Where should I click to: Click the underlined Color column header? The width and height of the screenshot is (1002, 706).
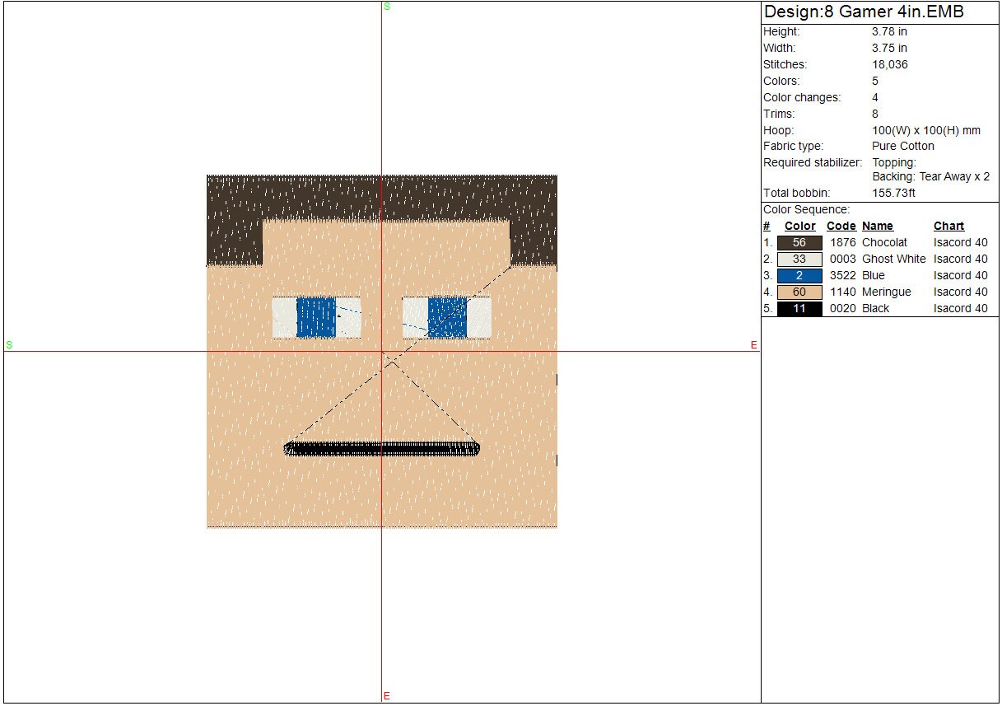coord(799,227)
